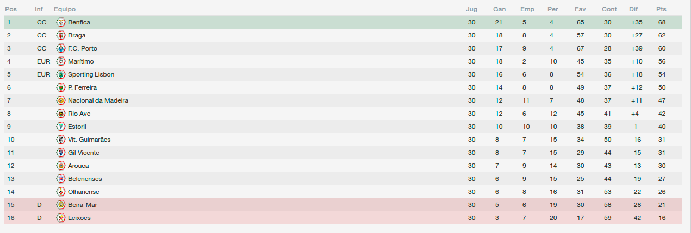
Task: Click the Marítimo club crest icon
Action: click(x=61, y=61)
